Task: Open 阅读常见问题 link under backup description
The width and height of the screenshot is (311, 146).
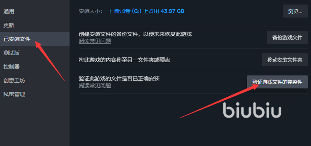Action: [95, 41]
